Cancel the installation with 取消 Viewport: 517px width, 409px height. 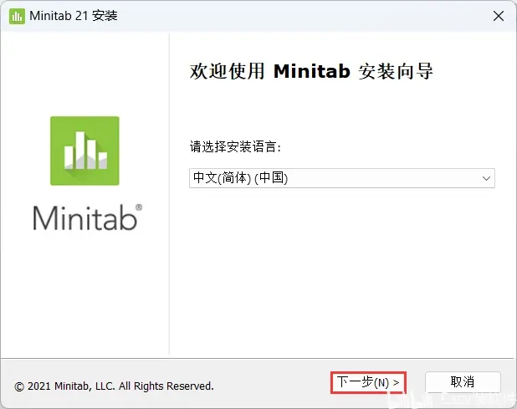pos(463,382)
